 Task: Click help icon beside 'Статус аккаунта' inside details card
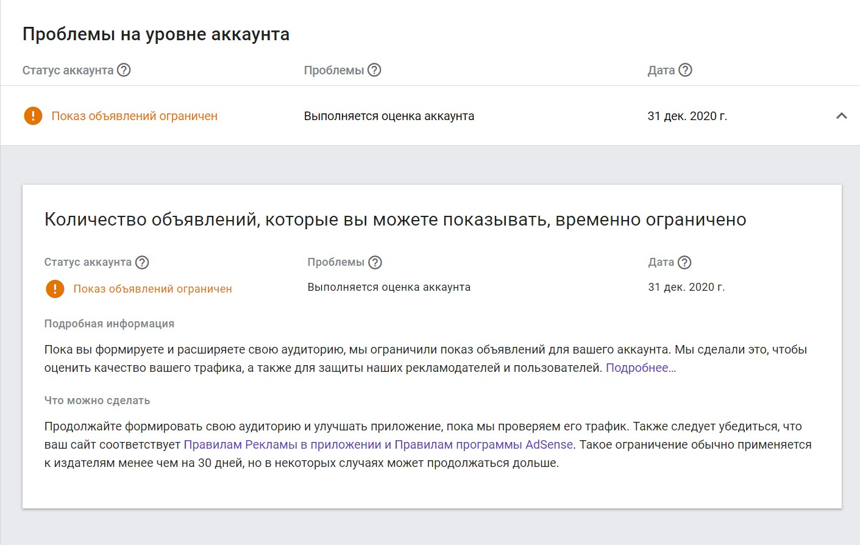coord(142,263)
